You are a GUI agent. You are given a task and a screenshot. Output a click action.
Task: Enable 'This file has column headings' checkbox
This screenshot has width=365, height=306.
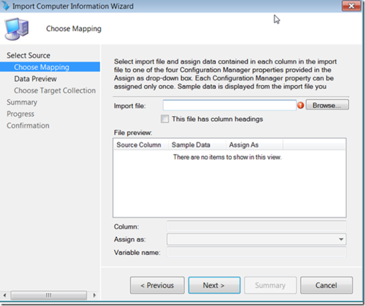coord(165,119)
